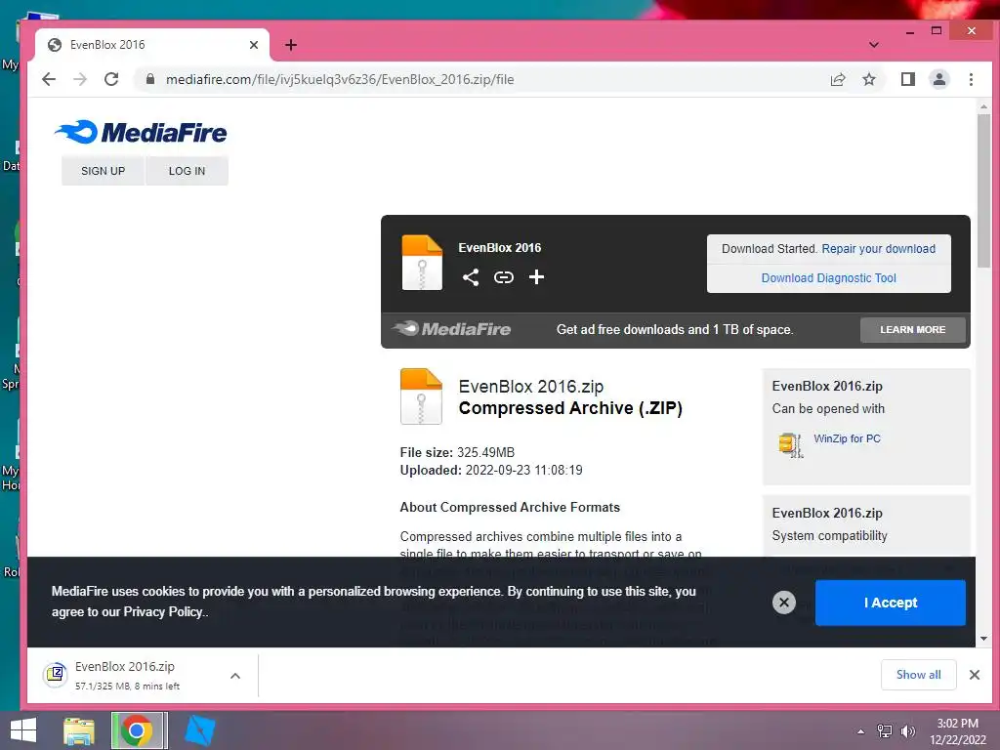Click I Accept cookie button

[x=891, y=603]
